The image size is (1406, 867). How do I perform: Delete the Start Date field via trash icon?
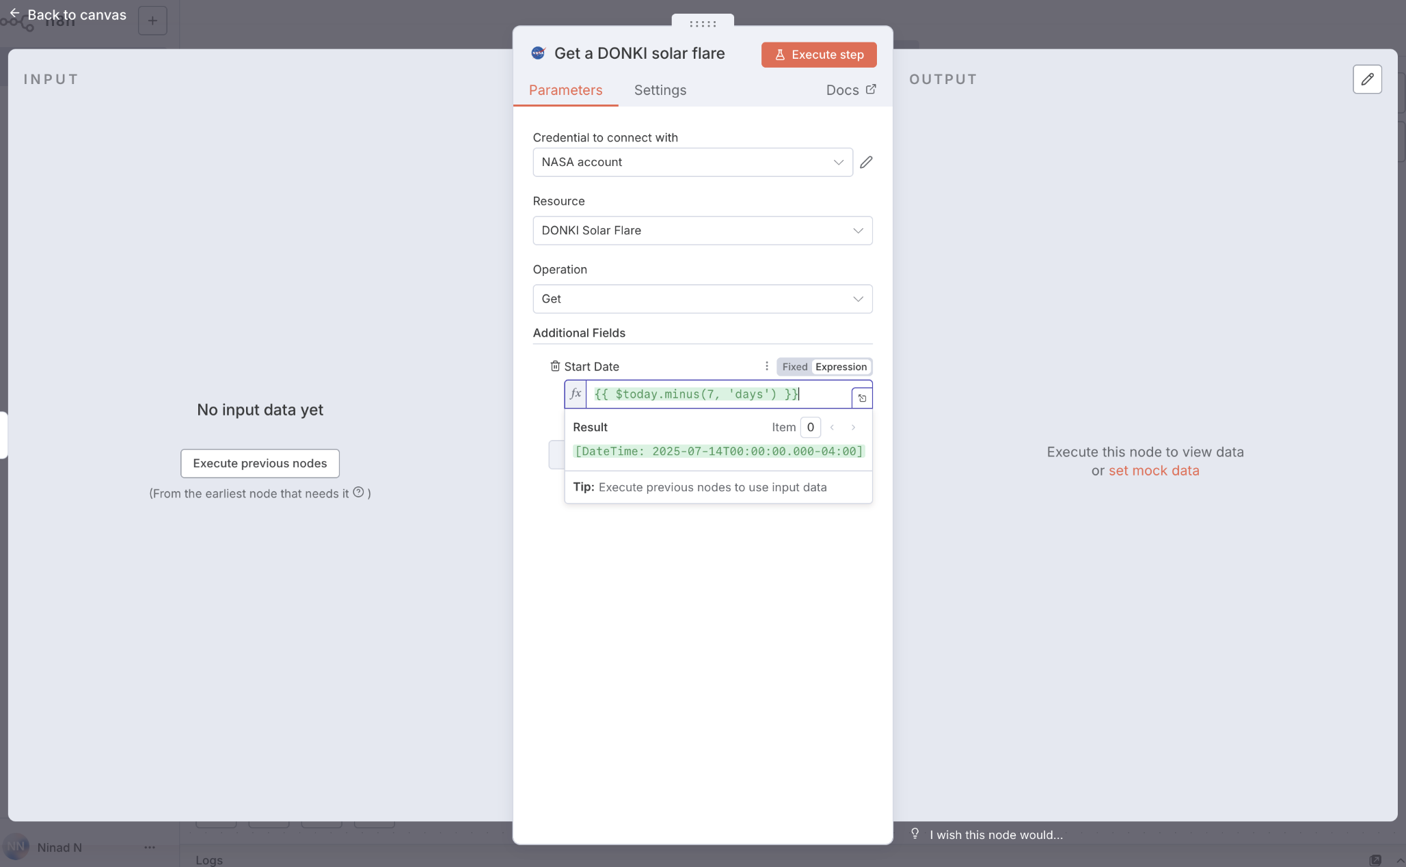(555, 366)
